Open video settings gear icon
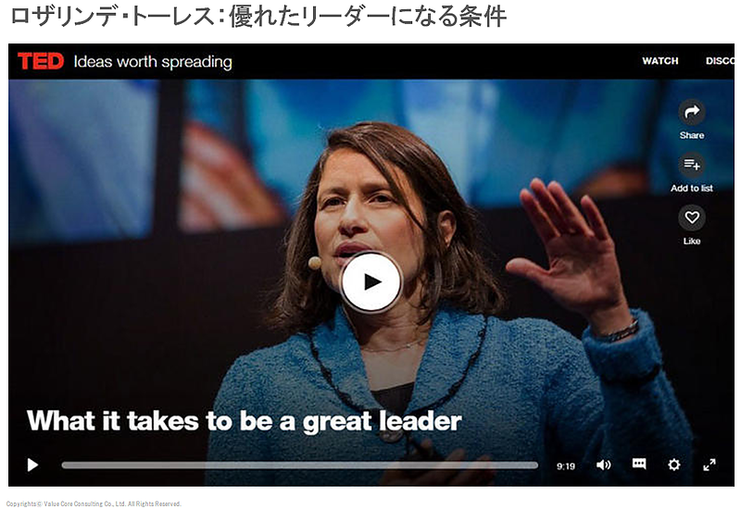Image resolution: width=741 pixels, height=509 pixels. pyautogui.click(x=674, y=465)
